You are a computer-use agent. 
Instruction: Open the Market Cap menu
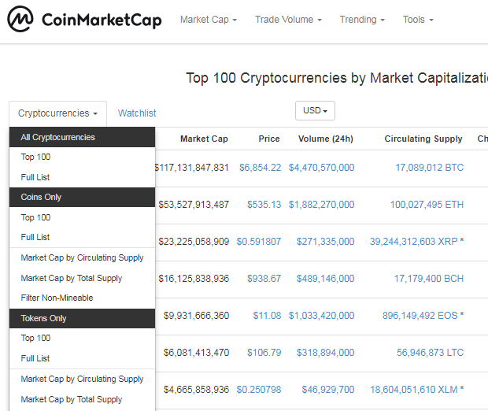click(208, 20)
